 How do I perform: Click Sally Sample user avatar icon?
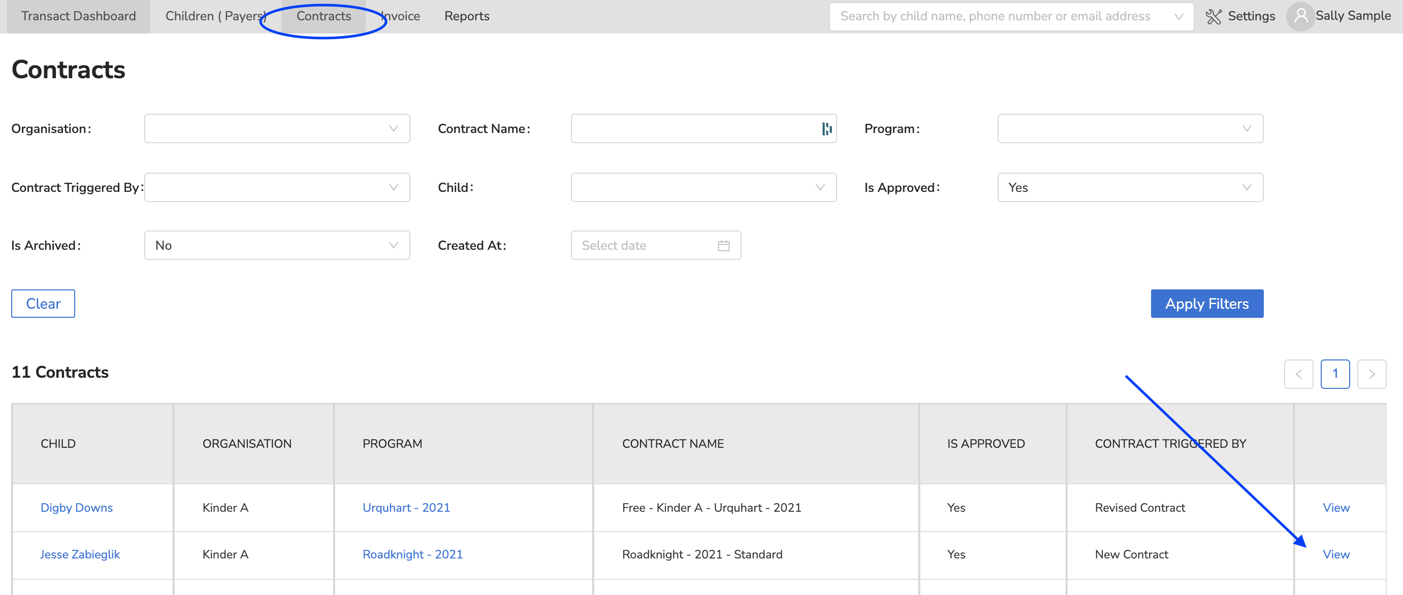(x=1300, y=16)
